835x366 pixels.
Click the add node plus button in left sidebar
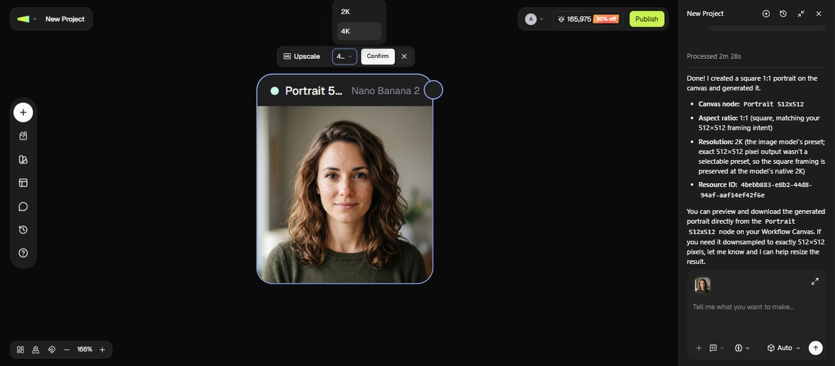pos(23,112)
